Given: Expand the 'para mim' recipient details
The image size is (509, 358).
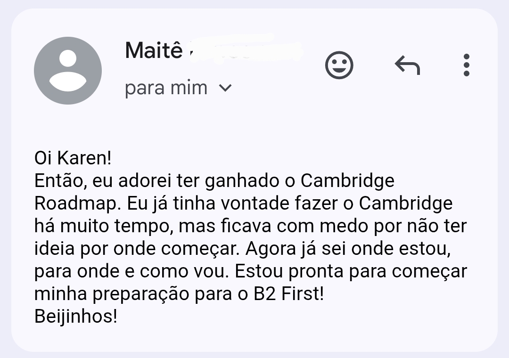Looking at the screenshot, I should (x=225, y=88).
